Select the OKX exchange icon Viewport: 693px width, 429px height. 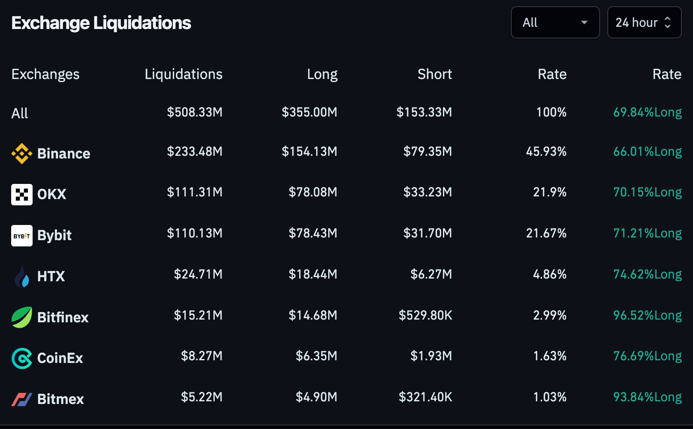click(x=21, y=195)
